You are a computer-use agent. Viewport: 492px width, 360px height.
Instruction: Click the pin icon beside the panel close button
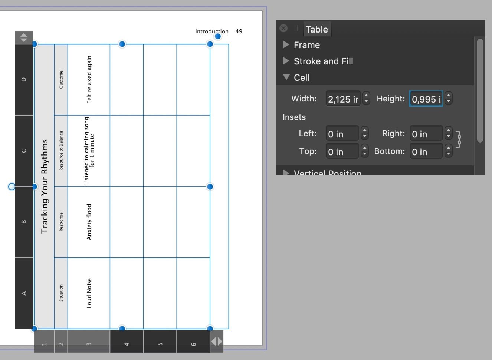296,28
